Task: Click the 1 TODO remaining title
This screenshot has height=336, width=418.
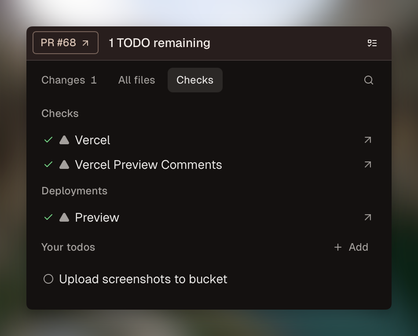Action: (159, 43)
